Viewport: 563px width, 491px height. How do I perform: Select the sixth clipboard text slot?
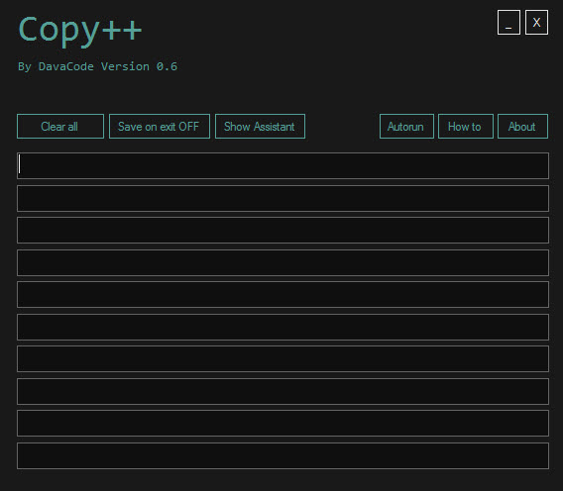[x=282, y=327]
